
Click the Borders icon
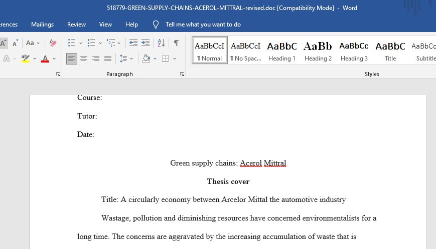pyautogui.click(x=166, y=58)
